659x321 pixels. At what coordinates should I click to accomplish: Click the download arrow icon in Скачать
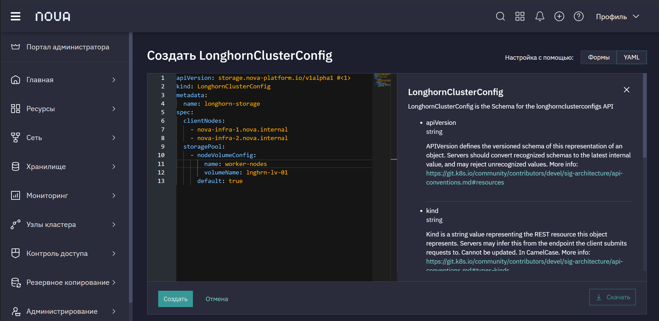click(599, 297)
